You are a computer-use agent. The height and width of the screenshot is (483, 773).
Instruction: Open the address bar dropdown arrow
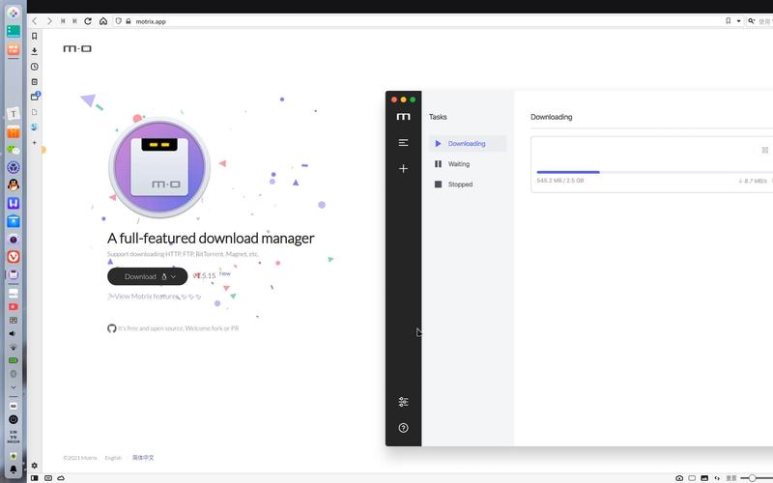point(738,21)
